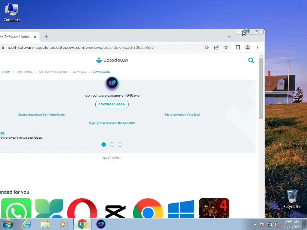Open Uptodown search magnifier
Viewport: 307px width, 230px height.
pyautogui.click(x=251, y=60)
